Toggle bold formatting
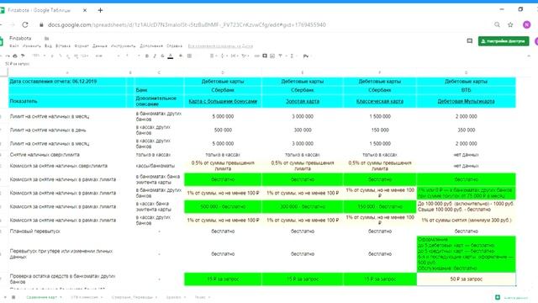538x303 pixels. point(147,56)
